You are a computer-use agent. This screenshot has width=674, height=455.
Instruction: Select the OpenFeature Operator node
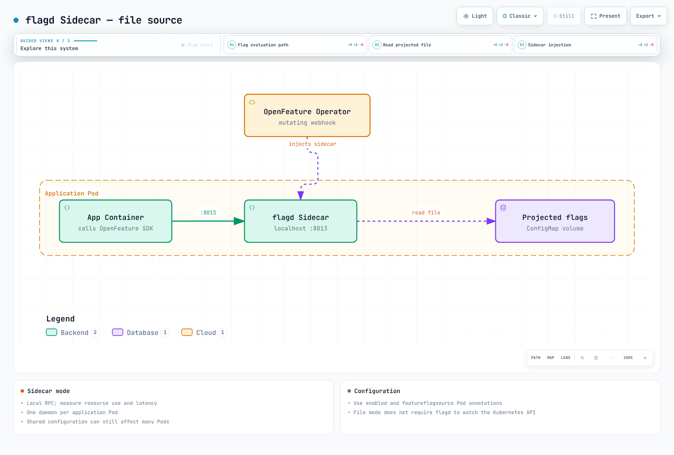(307, 115)
